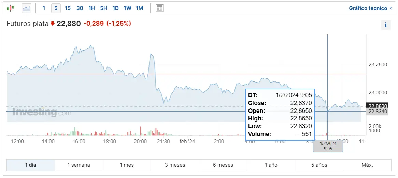
Task: Set interval to 1 minute
Action: pos(44,8)
